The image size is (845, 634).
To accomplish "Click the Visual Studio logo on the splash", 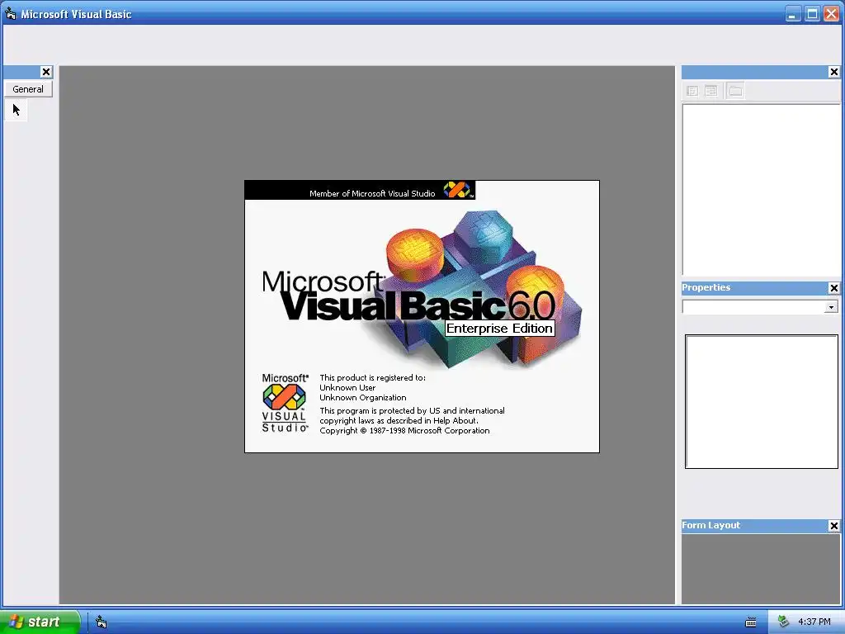I will tap(285, 403).
